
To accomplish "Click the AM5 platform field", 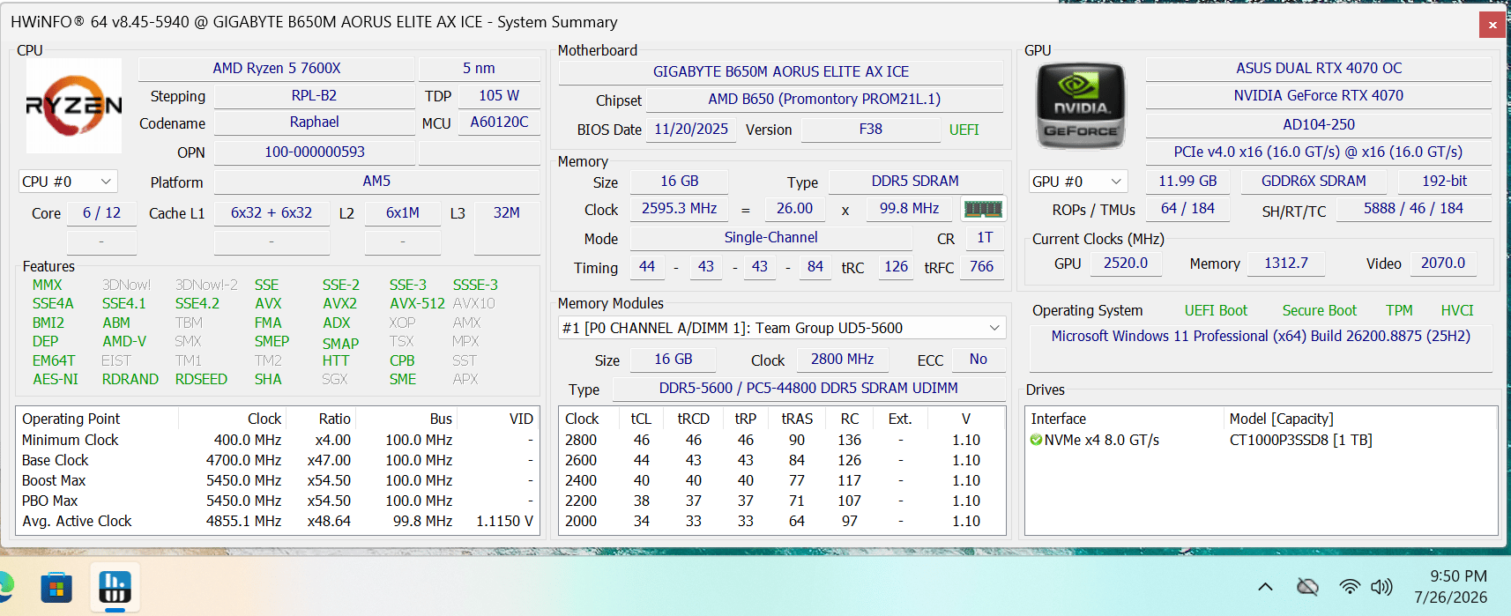I will 376,182.
